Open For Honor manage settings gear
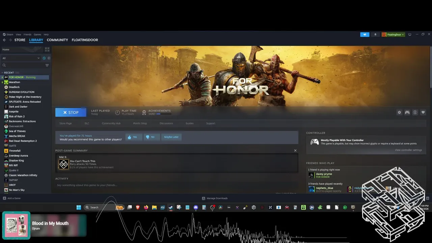Screen dimensions: 432x243 click(x=399, y=112)
